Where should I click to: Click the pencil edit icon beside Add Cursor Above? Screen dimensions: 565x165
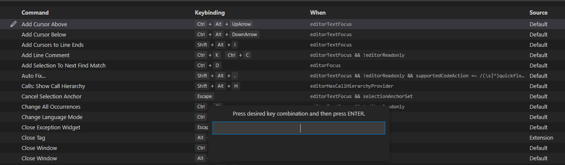pos(13,24)
